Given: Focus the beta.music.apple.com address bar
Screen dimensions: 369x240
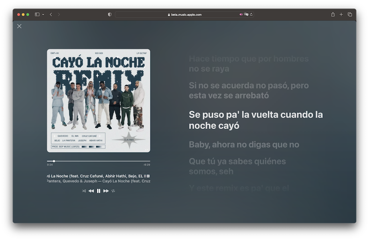Looking at the screenshot, I should click(x=184, y=15).
